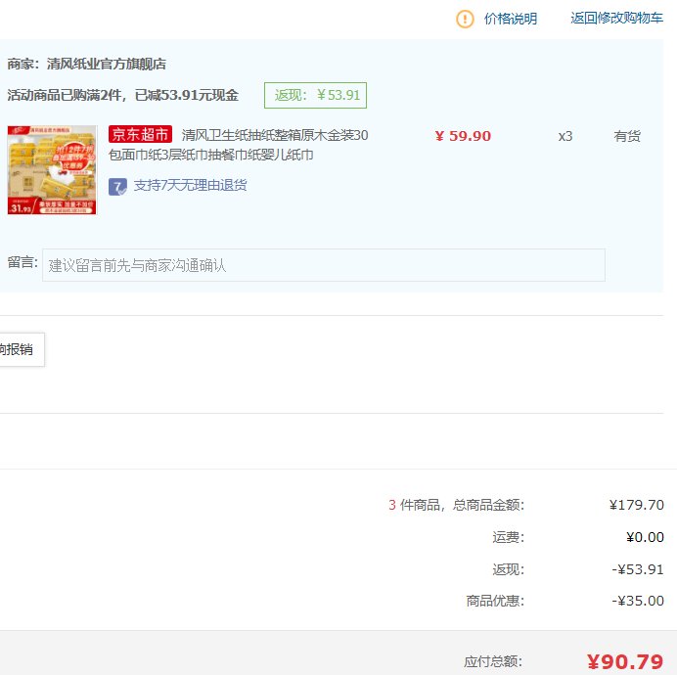This screenshot has width=677, height=675.
Task: Open the 价格说明 price explanation link
Action: pyautogui.click(x=511, y=19)
